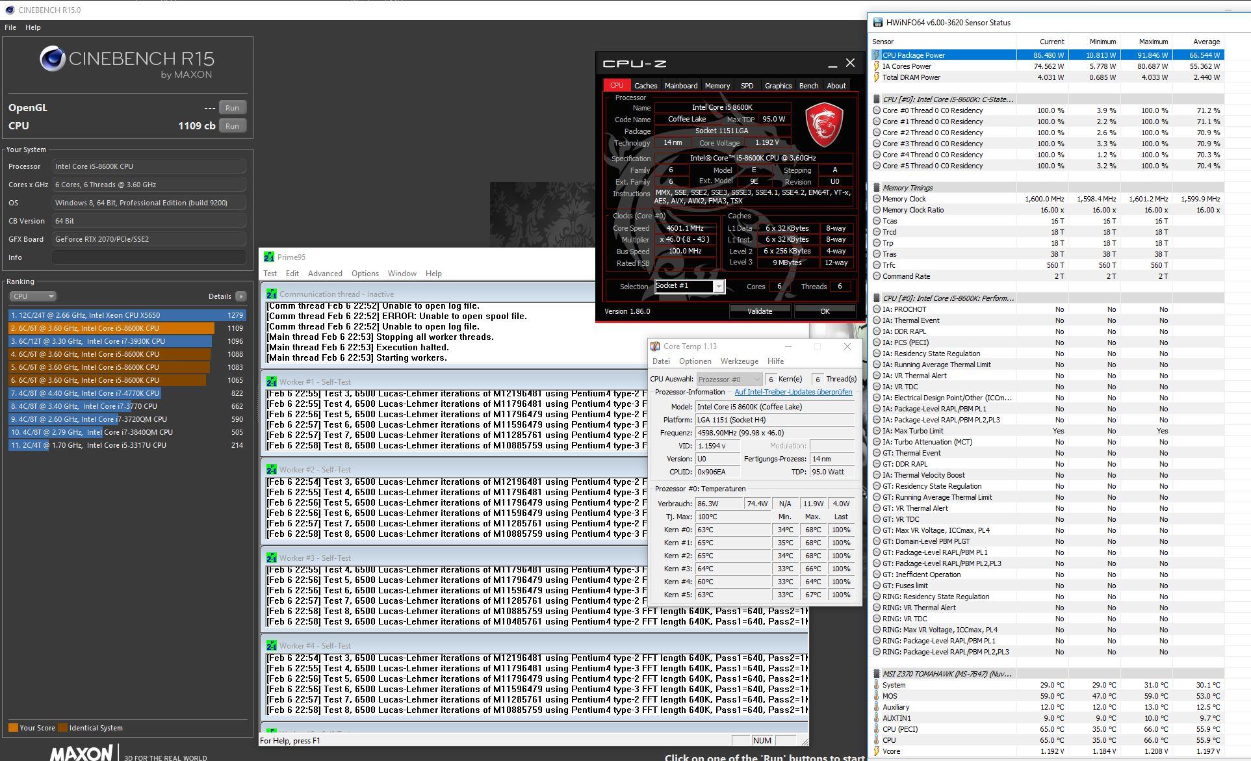
Task: Open Prime95 Advanced menu
Action: (x=325, y=274)
